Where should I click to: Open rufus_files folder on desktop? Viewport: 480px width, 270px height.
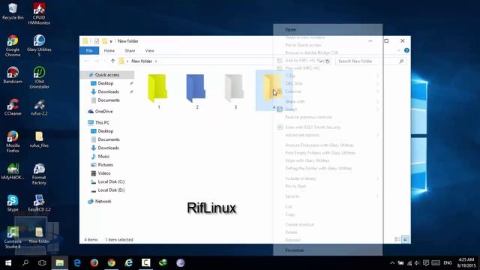pos(39,139)
